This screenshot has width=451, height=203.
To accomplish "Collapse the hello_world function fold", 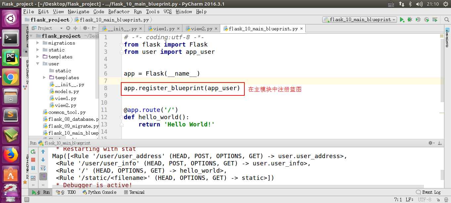I will click(122, 117).
